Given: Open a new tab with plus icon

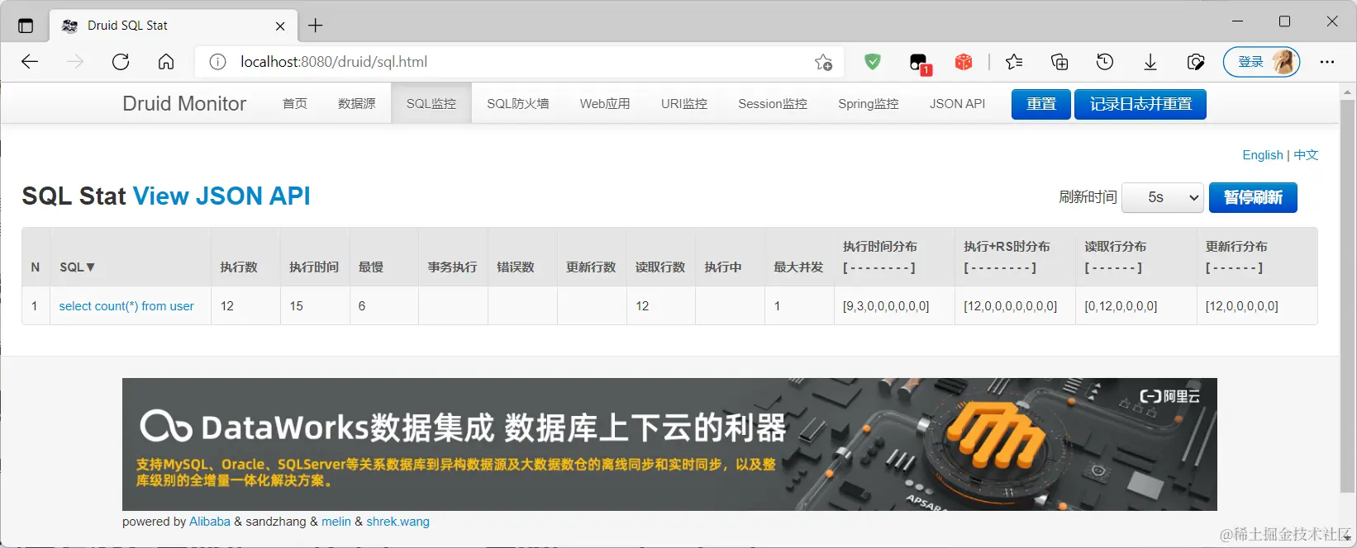Looking at the screenshot, I should (316, 26).
